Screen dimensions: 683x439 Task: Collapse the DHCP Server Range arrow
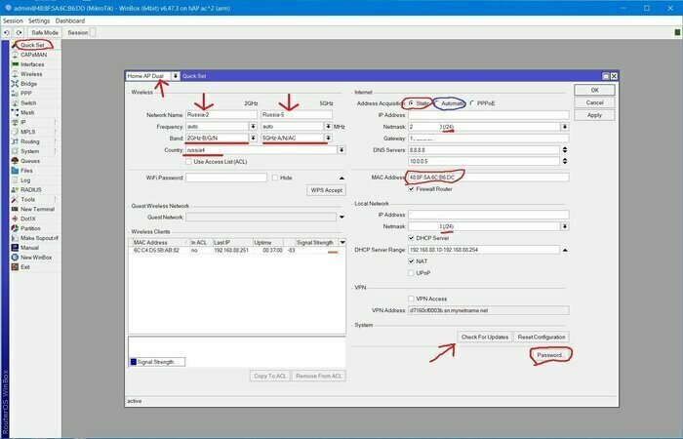pyautogui.click(x=565, y=250)
